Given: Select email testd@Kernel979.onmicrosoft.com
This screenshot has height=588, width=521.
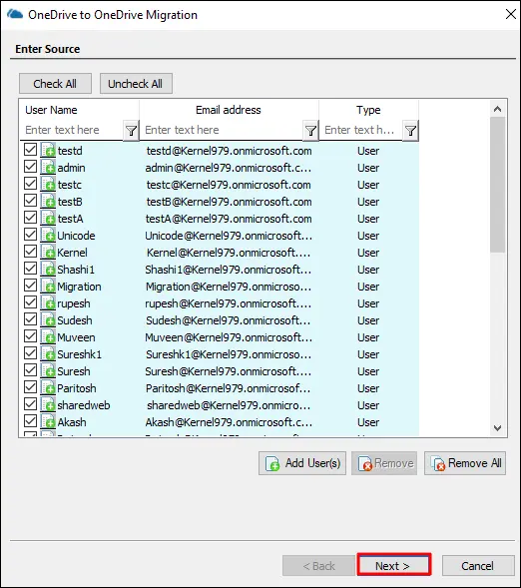Looking at the screenshot, I should pos(229,151).
